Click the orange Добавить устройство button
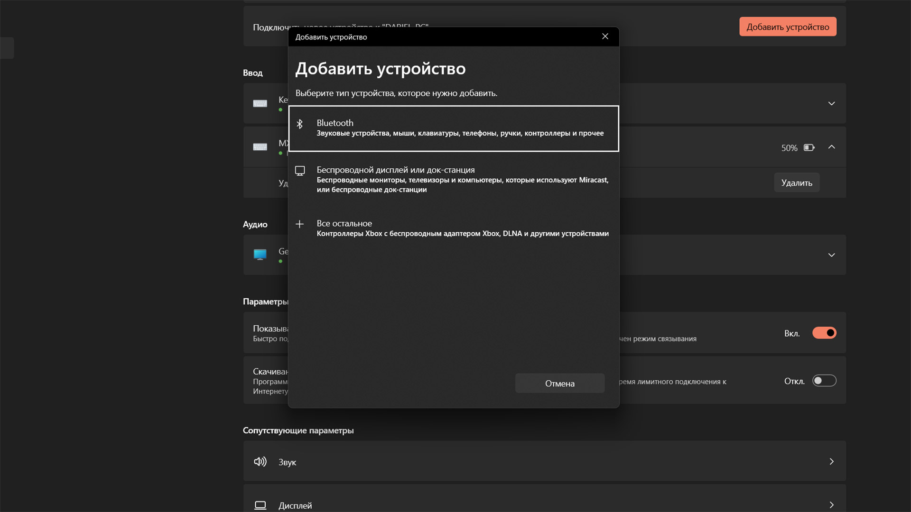Image resolution: width=911 pixels, height=512 pixels. 788,27
